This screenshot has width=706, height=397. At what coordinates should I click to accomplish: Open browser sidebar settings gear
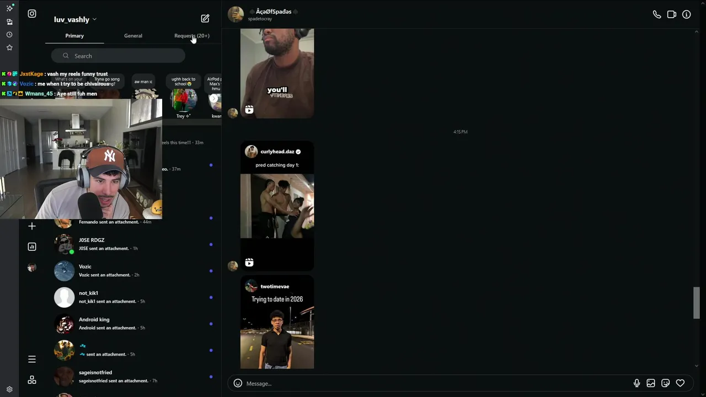[9, 389]
